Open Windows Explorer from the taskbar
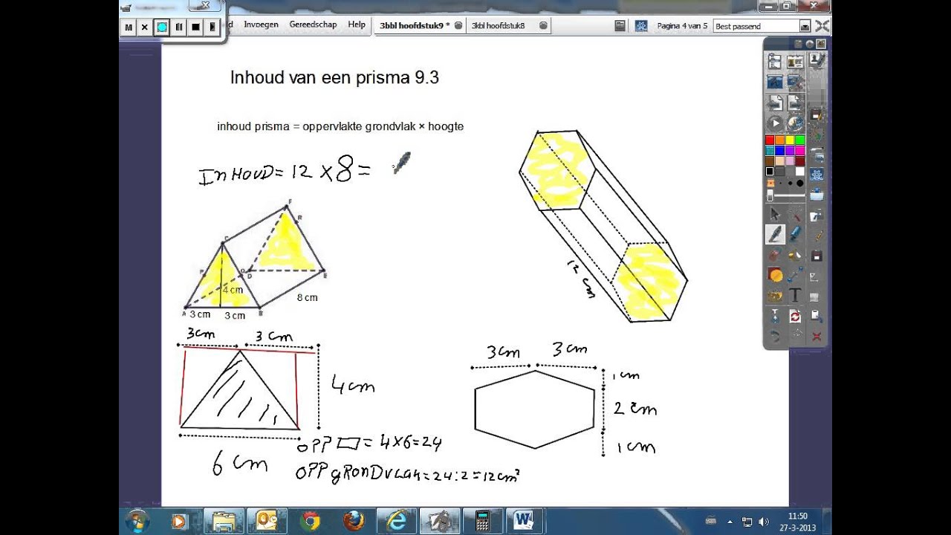This screenshot has height=535, width=951. click(224, 521)
